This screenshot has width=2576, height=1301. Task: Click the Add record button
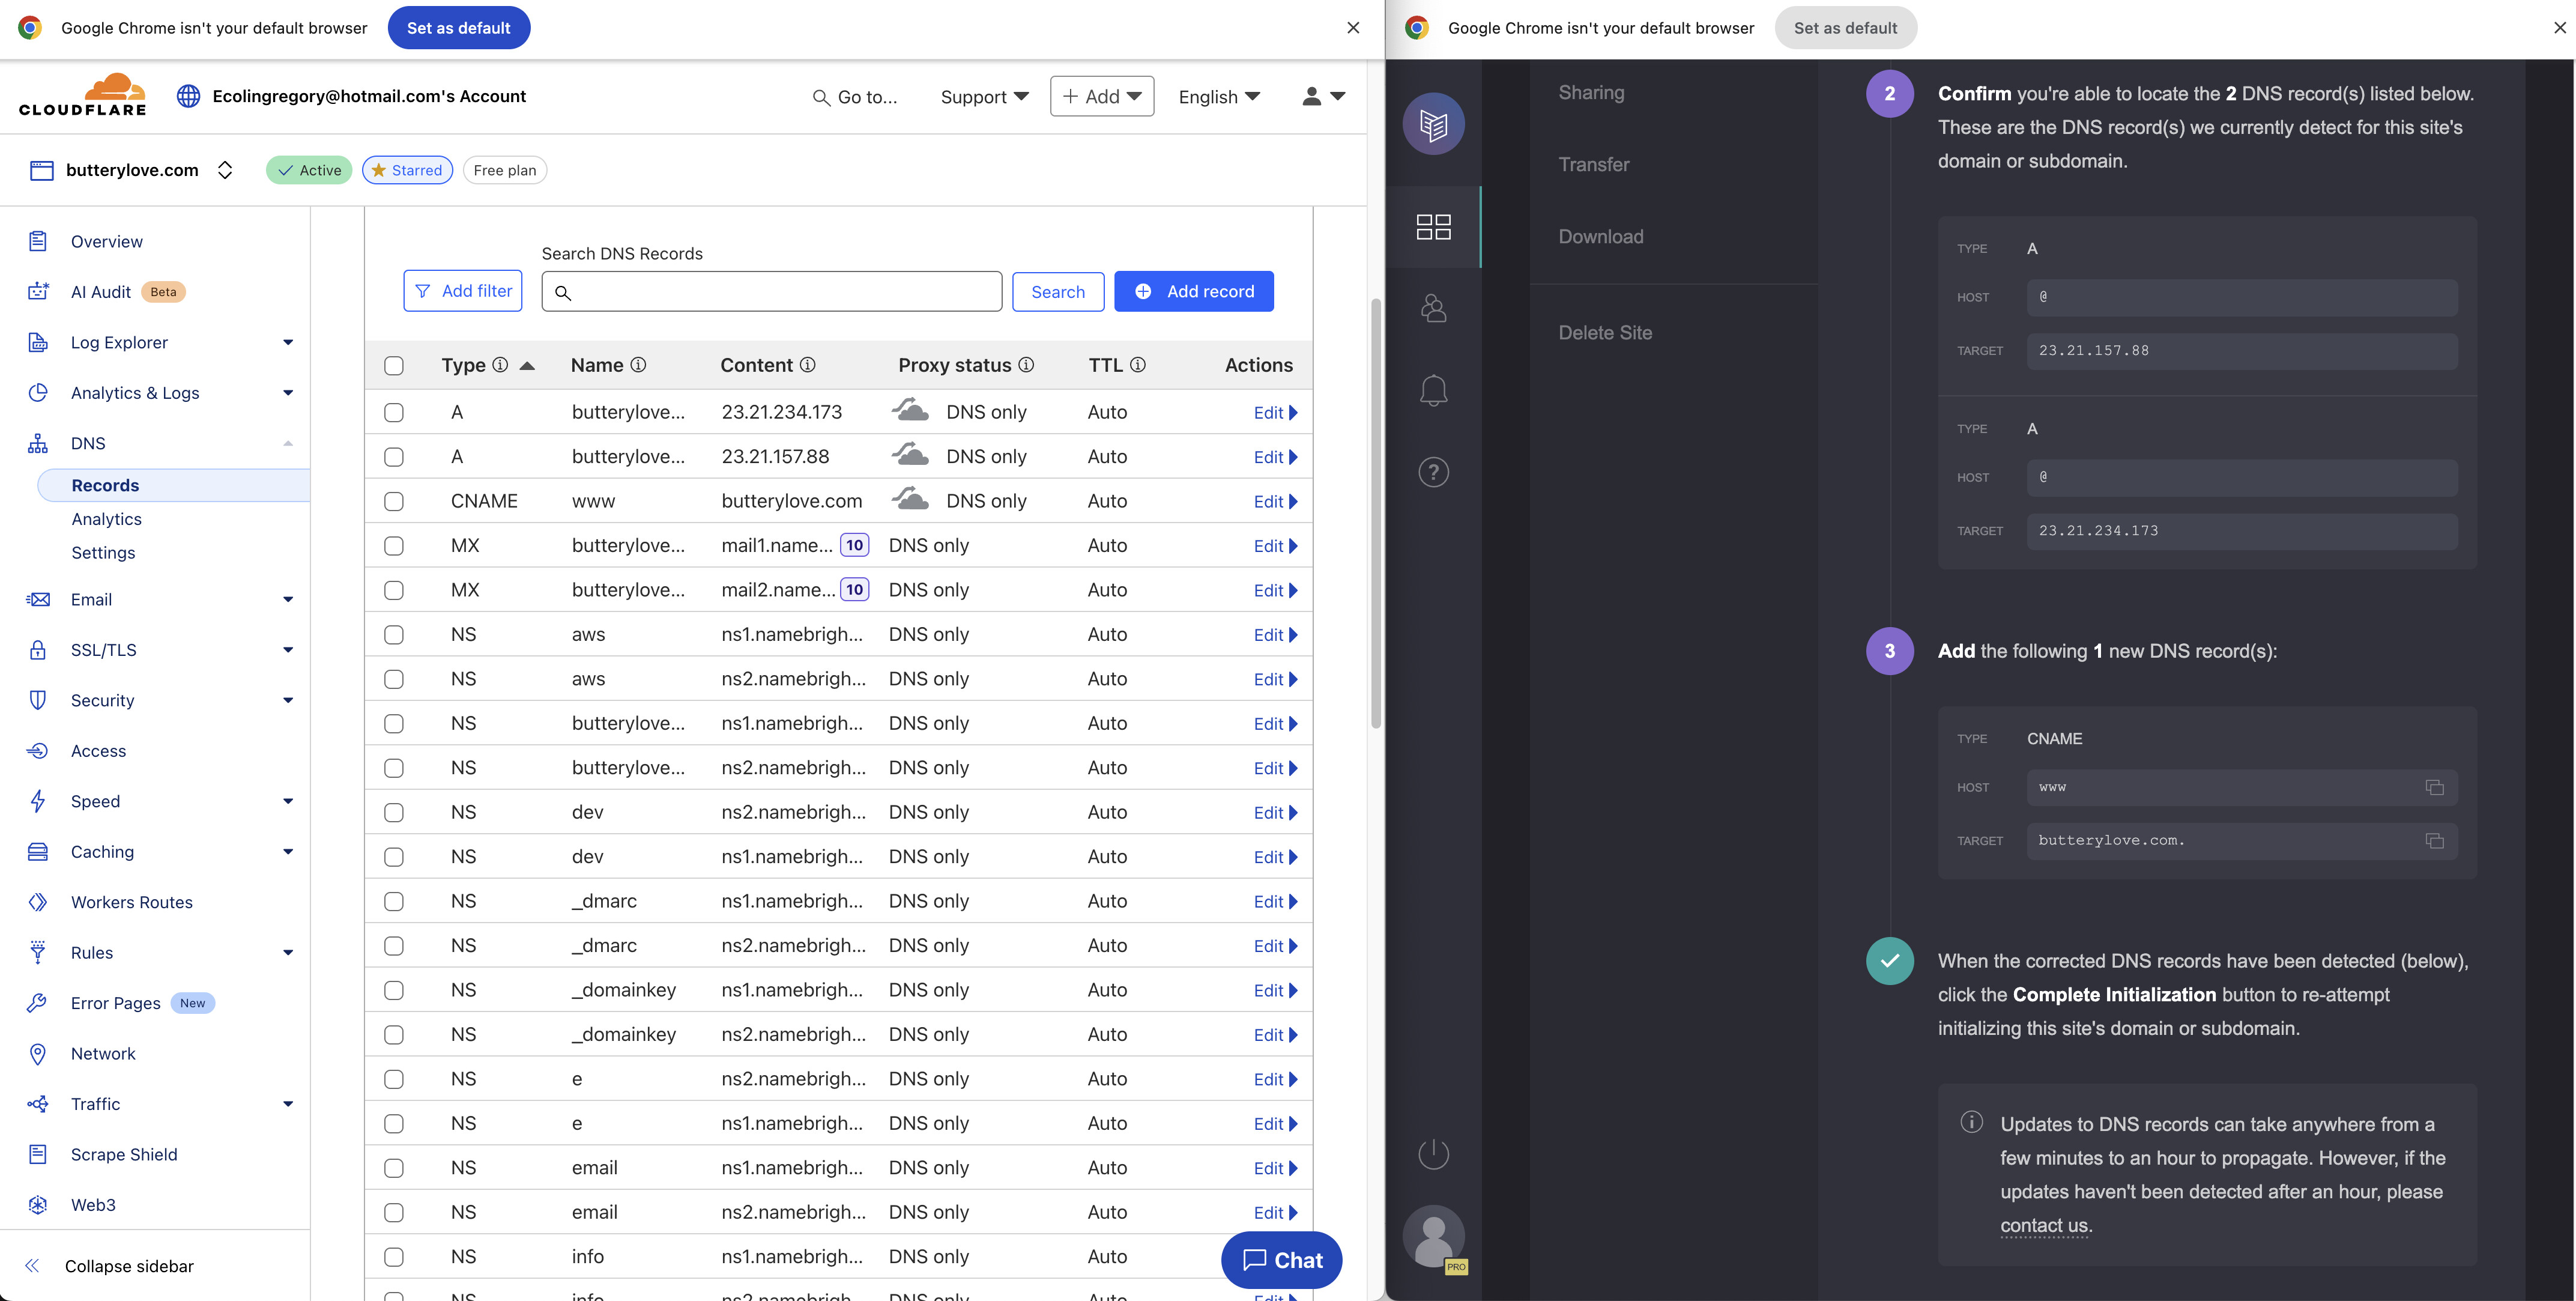coord(1194,291)
